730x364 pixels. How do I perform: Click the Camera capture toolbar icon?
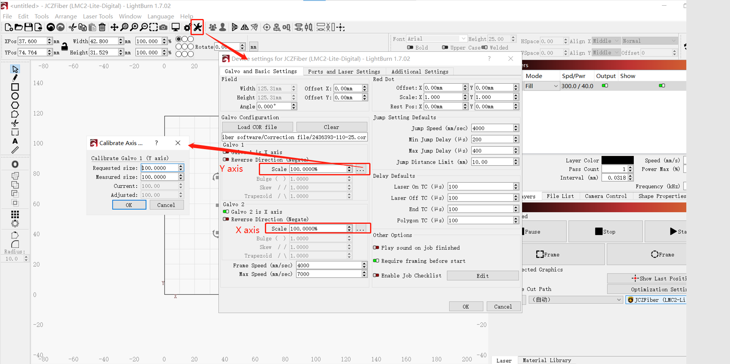tap(163, 27)
